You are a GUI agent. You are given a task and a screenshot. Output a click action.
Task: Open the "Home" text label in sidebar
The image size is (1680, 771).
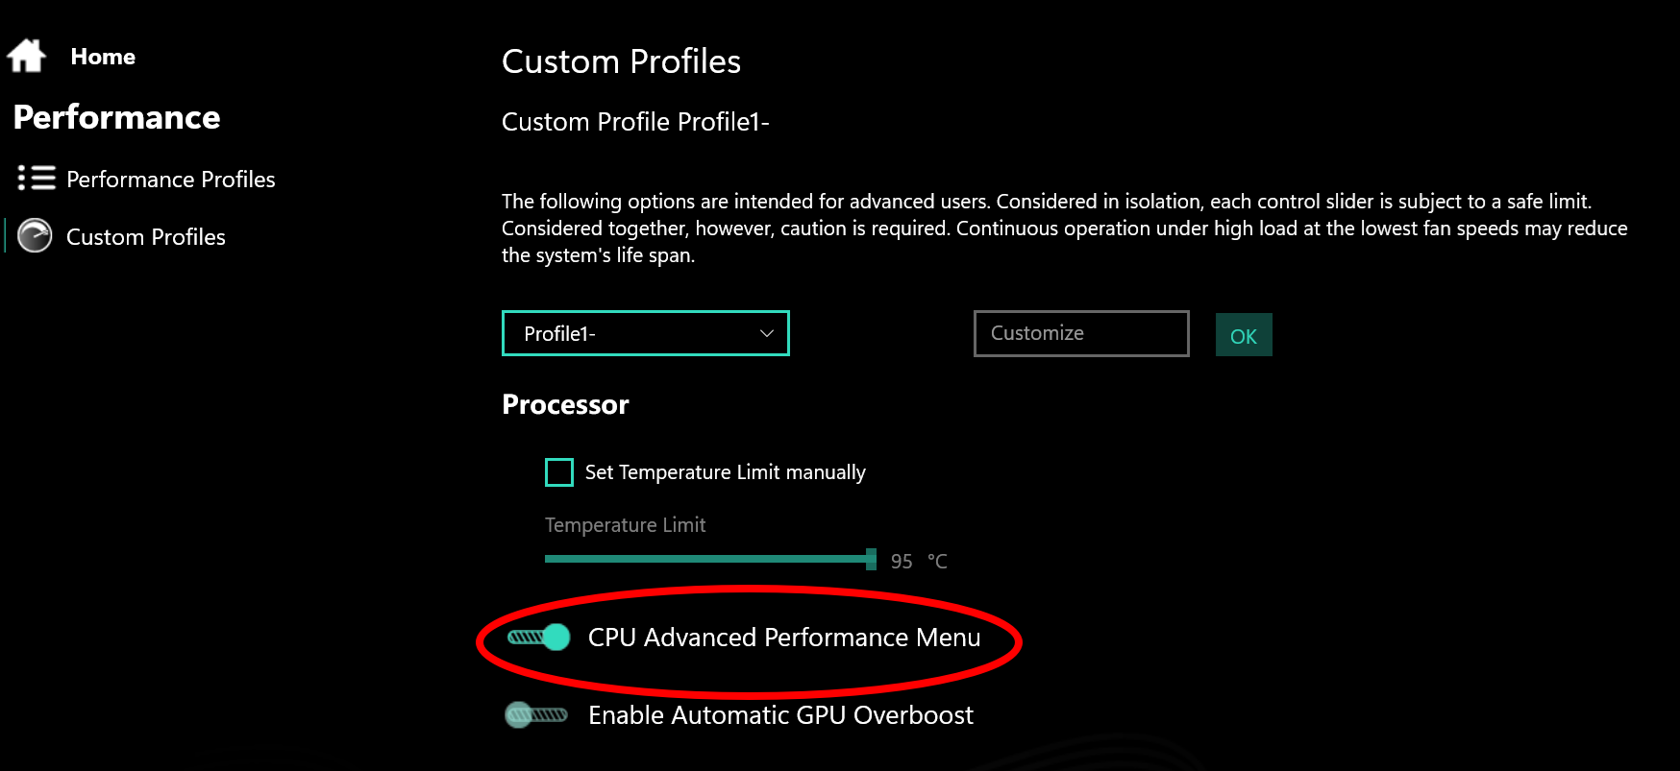tap(103, 57)
